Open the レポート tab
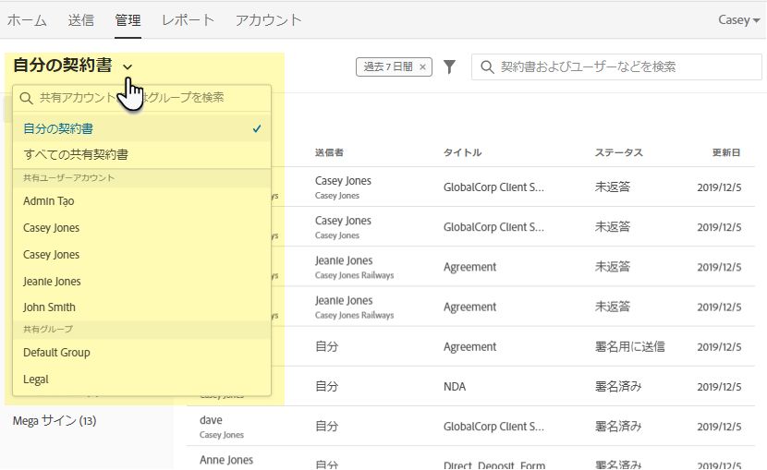The image size is (767, 470). click(x=188, y=20)
